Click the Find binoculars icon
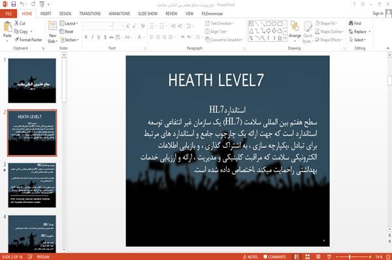The width and height of the screenshot is (392, 260). tap(351, 23)
